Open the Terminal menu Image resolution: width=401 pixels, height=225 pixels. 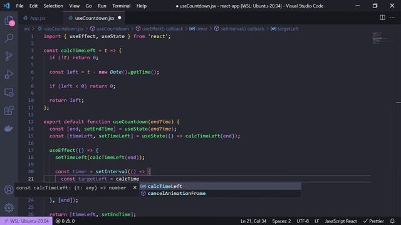(x=121, y=6)
